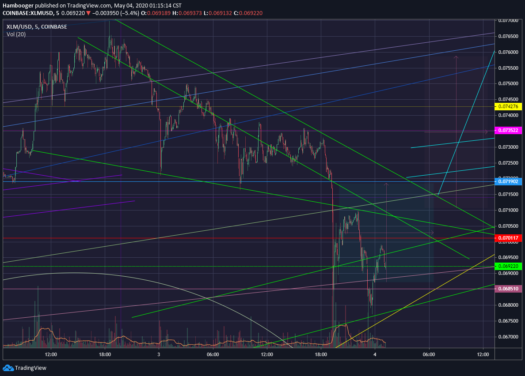525x376 pixels.
Task: Click the first 12:00 time axis label
Action: pos(51,355)
